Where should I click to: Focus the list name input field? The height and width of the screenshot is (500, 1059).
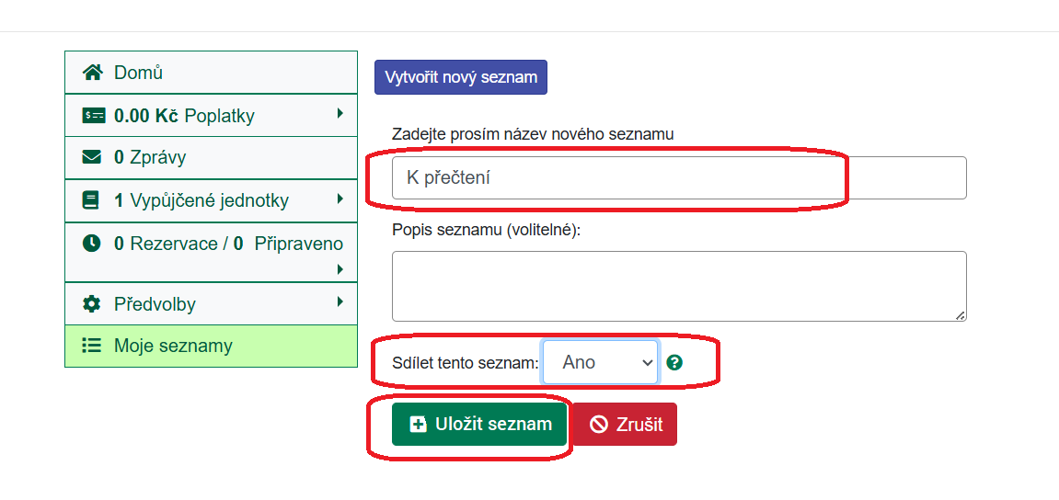(679, 178)
